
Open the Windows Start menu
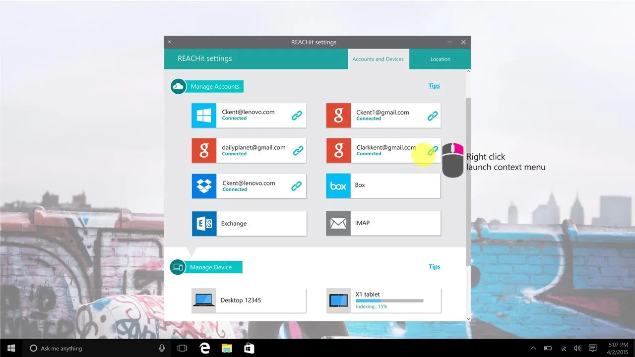pyautogui.click(x=11, y=348)
